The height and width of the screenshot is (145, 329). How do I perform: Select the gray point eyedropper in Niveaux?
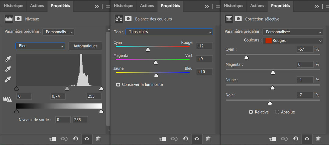(x=8, y=69)
